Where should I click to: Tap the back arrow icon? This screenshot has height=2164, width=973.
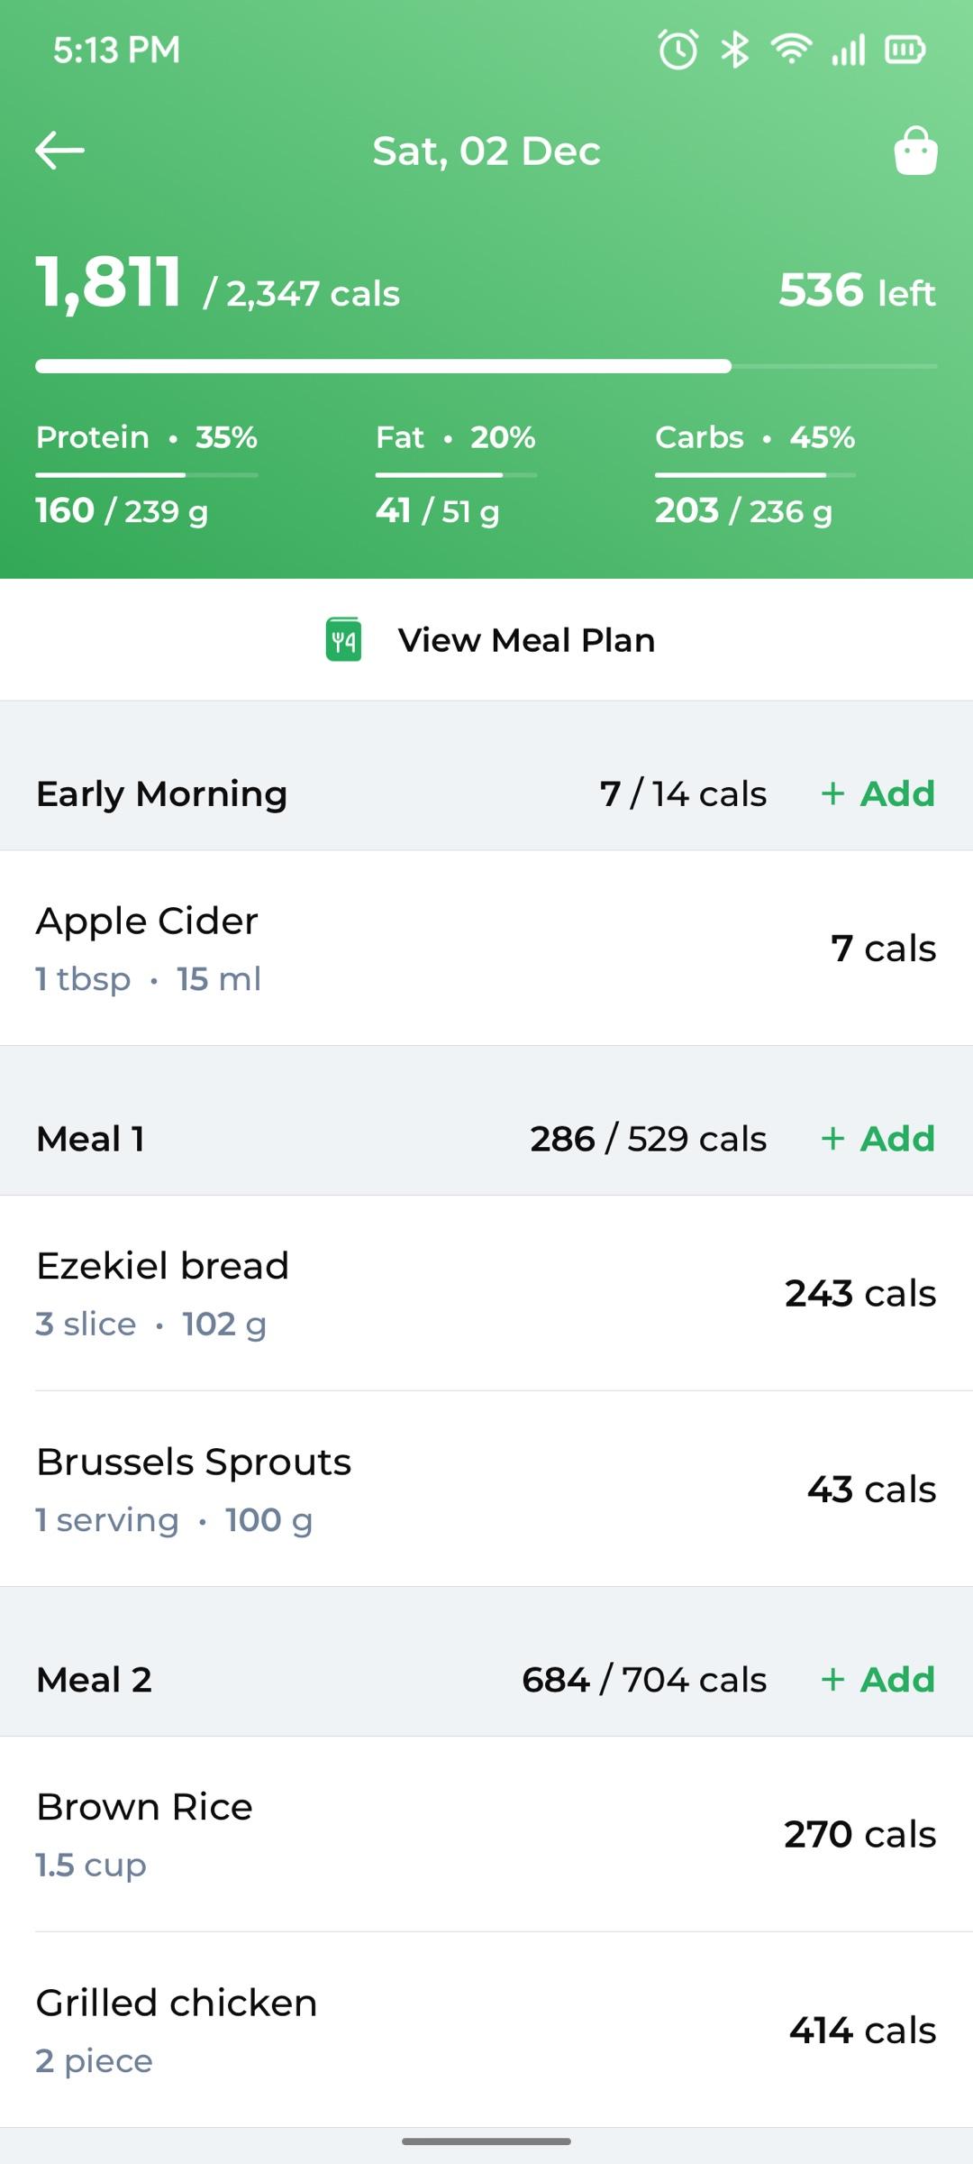(x=59, y=151)
